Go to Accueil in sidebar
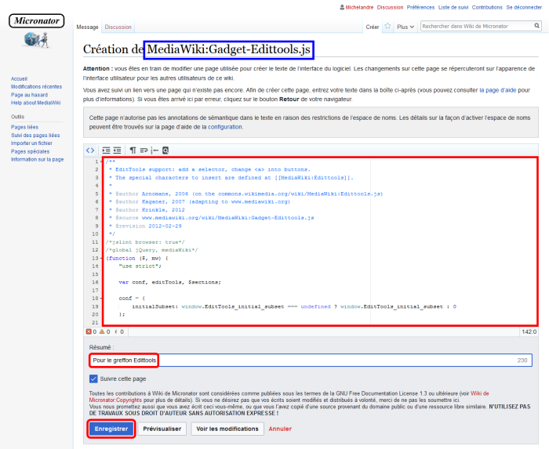The image size is (549, 449). (x=19, y=78)
